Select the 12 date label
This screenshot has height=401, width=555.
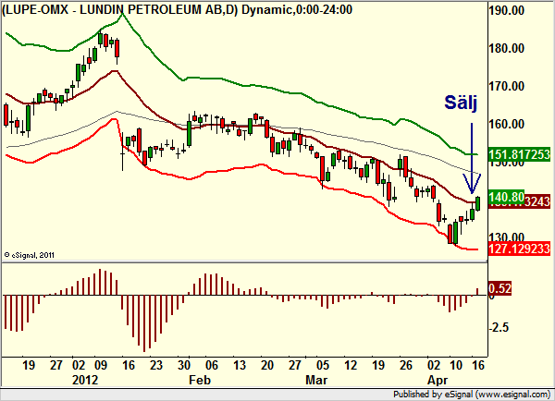tap(351, 365)
